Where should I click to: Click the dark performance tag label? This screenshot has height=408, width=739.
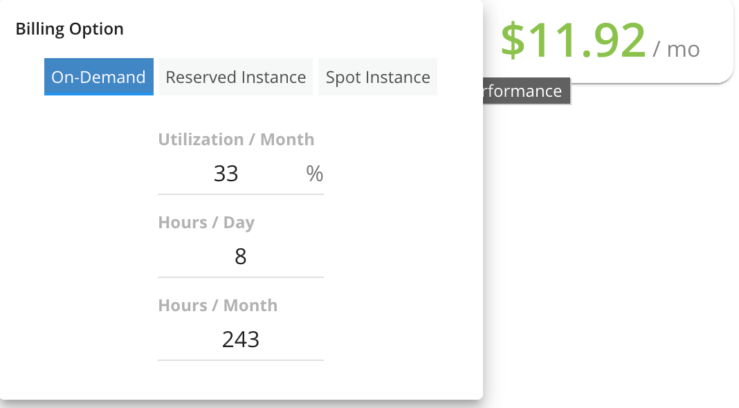[527, 91]
